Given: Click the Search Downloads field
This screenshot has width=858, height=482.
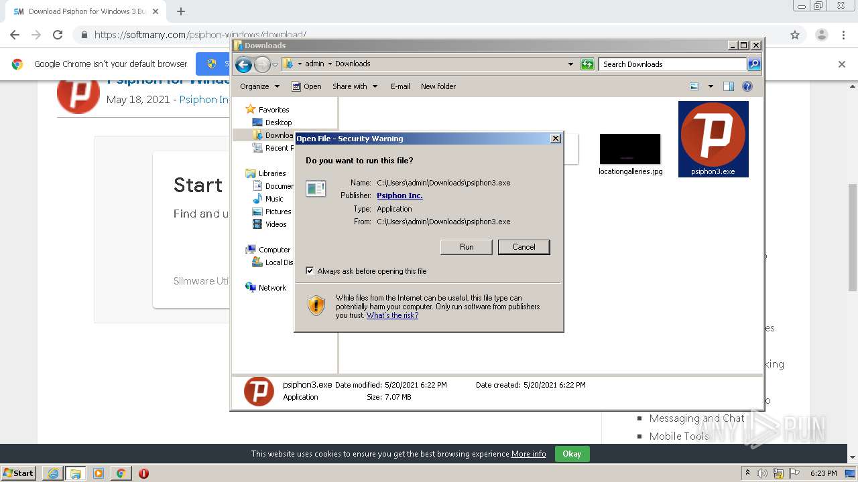Looking at the screenshot, I should [672, 64].
